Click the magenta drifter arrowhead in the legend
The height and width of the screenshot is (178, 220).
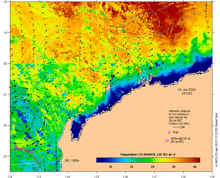pos(167,141)
